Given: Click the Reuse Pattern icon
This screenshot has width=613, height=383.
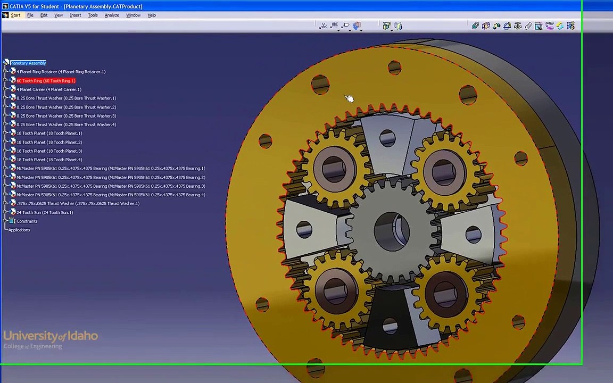Looking at the screenshot, I should pos(570,26).
